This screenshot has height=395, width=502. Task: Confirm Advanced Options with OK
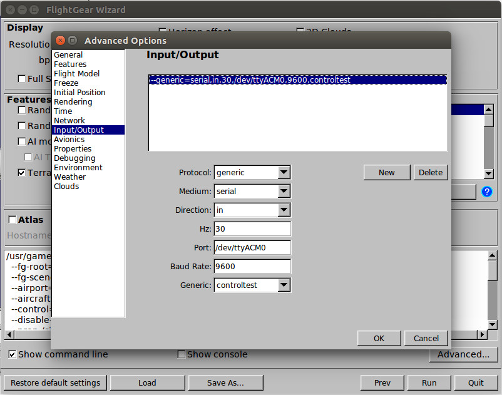[379, 338]
